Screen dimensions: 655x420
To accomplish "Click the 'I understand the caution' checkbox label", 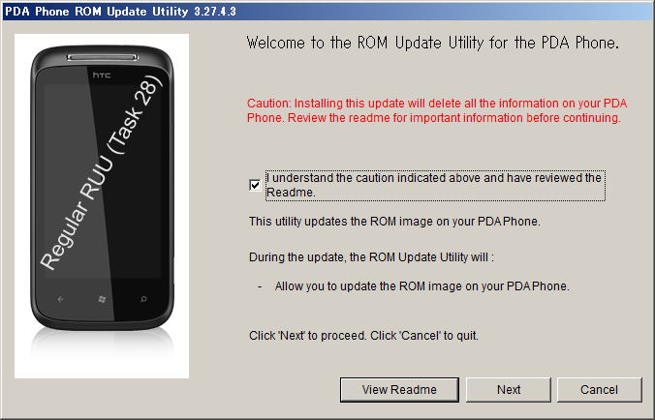I will click(x=435, y=185).
